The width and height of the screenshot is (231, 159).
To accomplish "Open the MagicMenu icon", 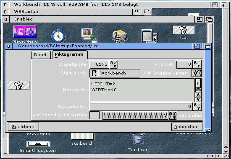I will [25, 31].
